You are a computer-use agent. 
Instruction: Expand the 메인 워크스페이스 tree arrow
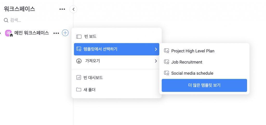click(1, 33)
